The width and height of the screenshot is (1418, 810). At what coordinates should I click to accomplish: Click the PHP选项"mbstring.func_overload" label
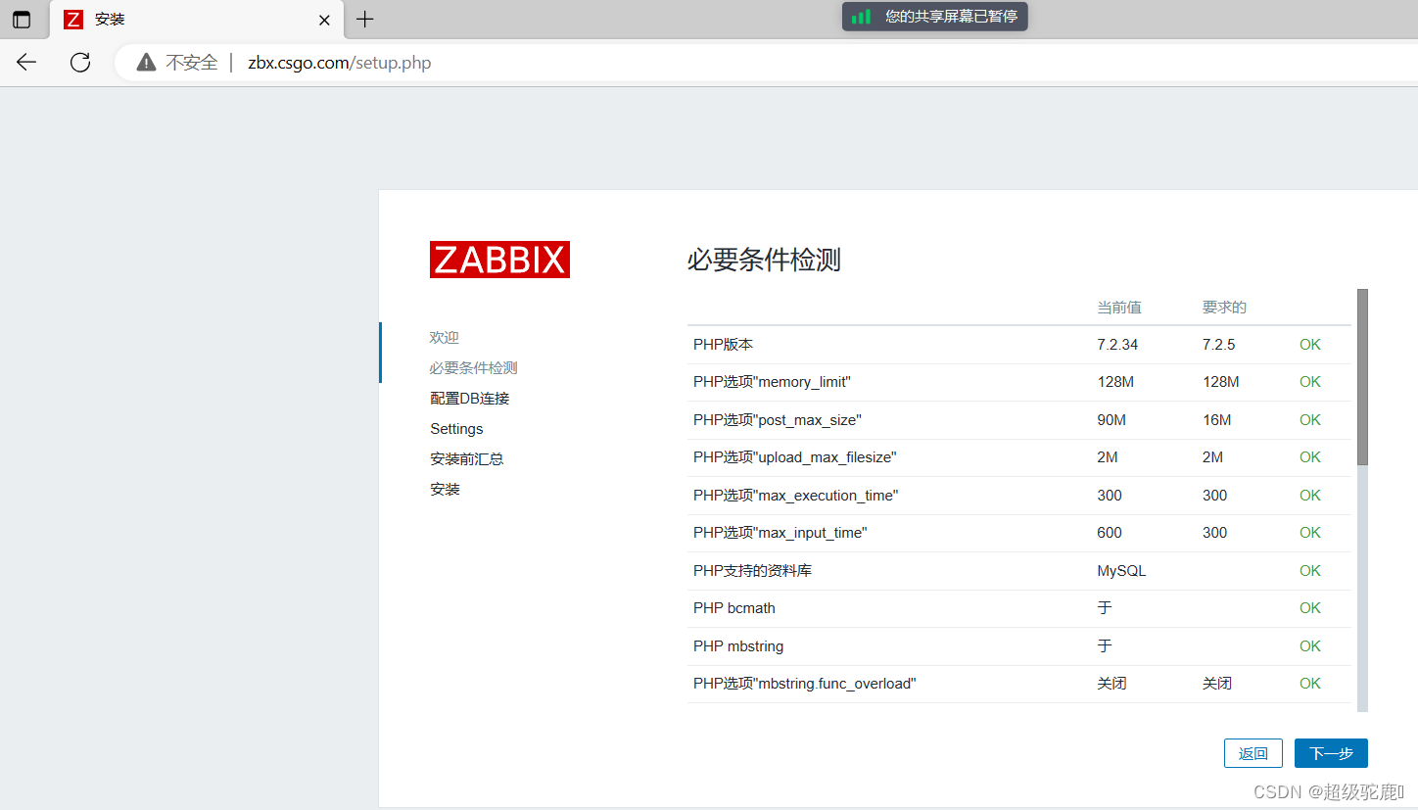pos(805,684)
